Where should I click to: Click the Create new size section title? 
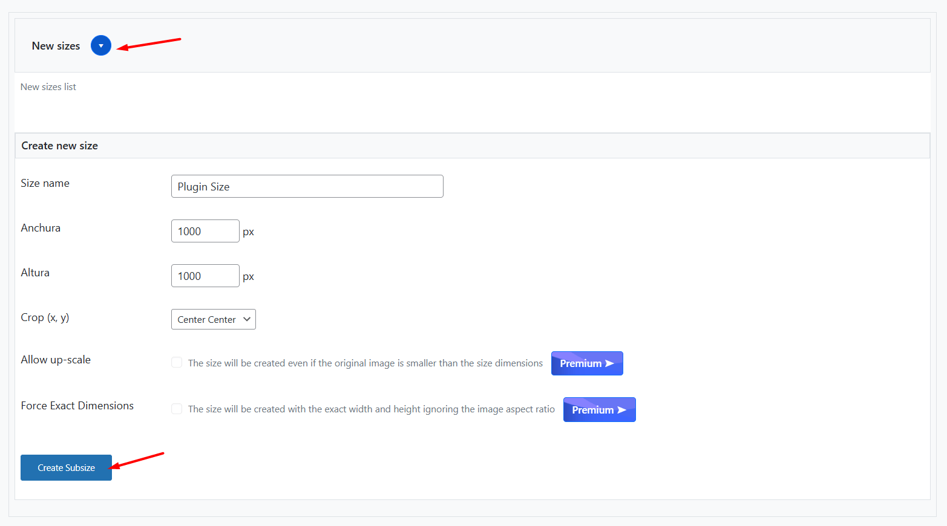coord(59,145)
